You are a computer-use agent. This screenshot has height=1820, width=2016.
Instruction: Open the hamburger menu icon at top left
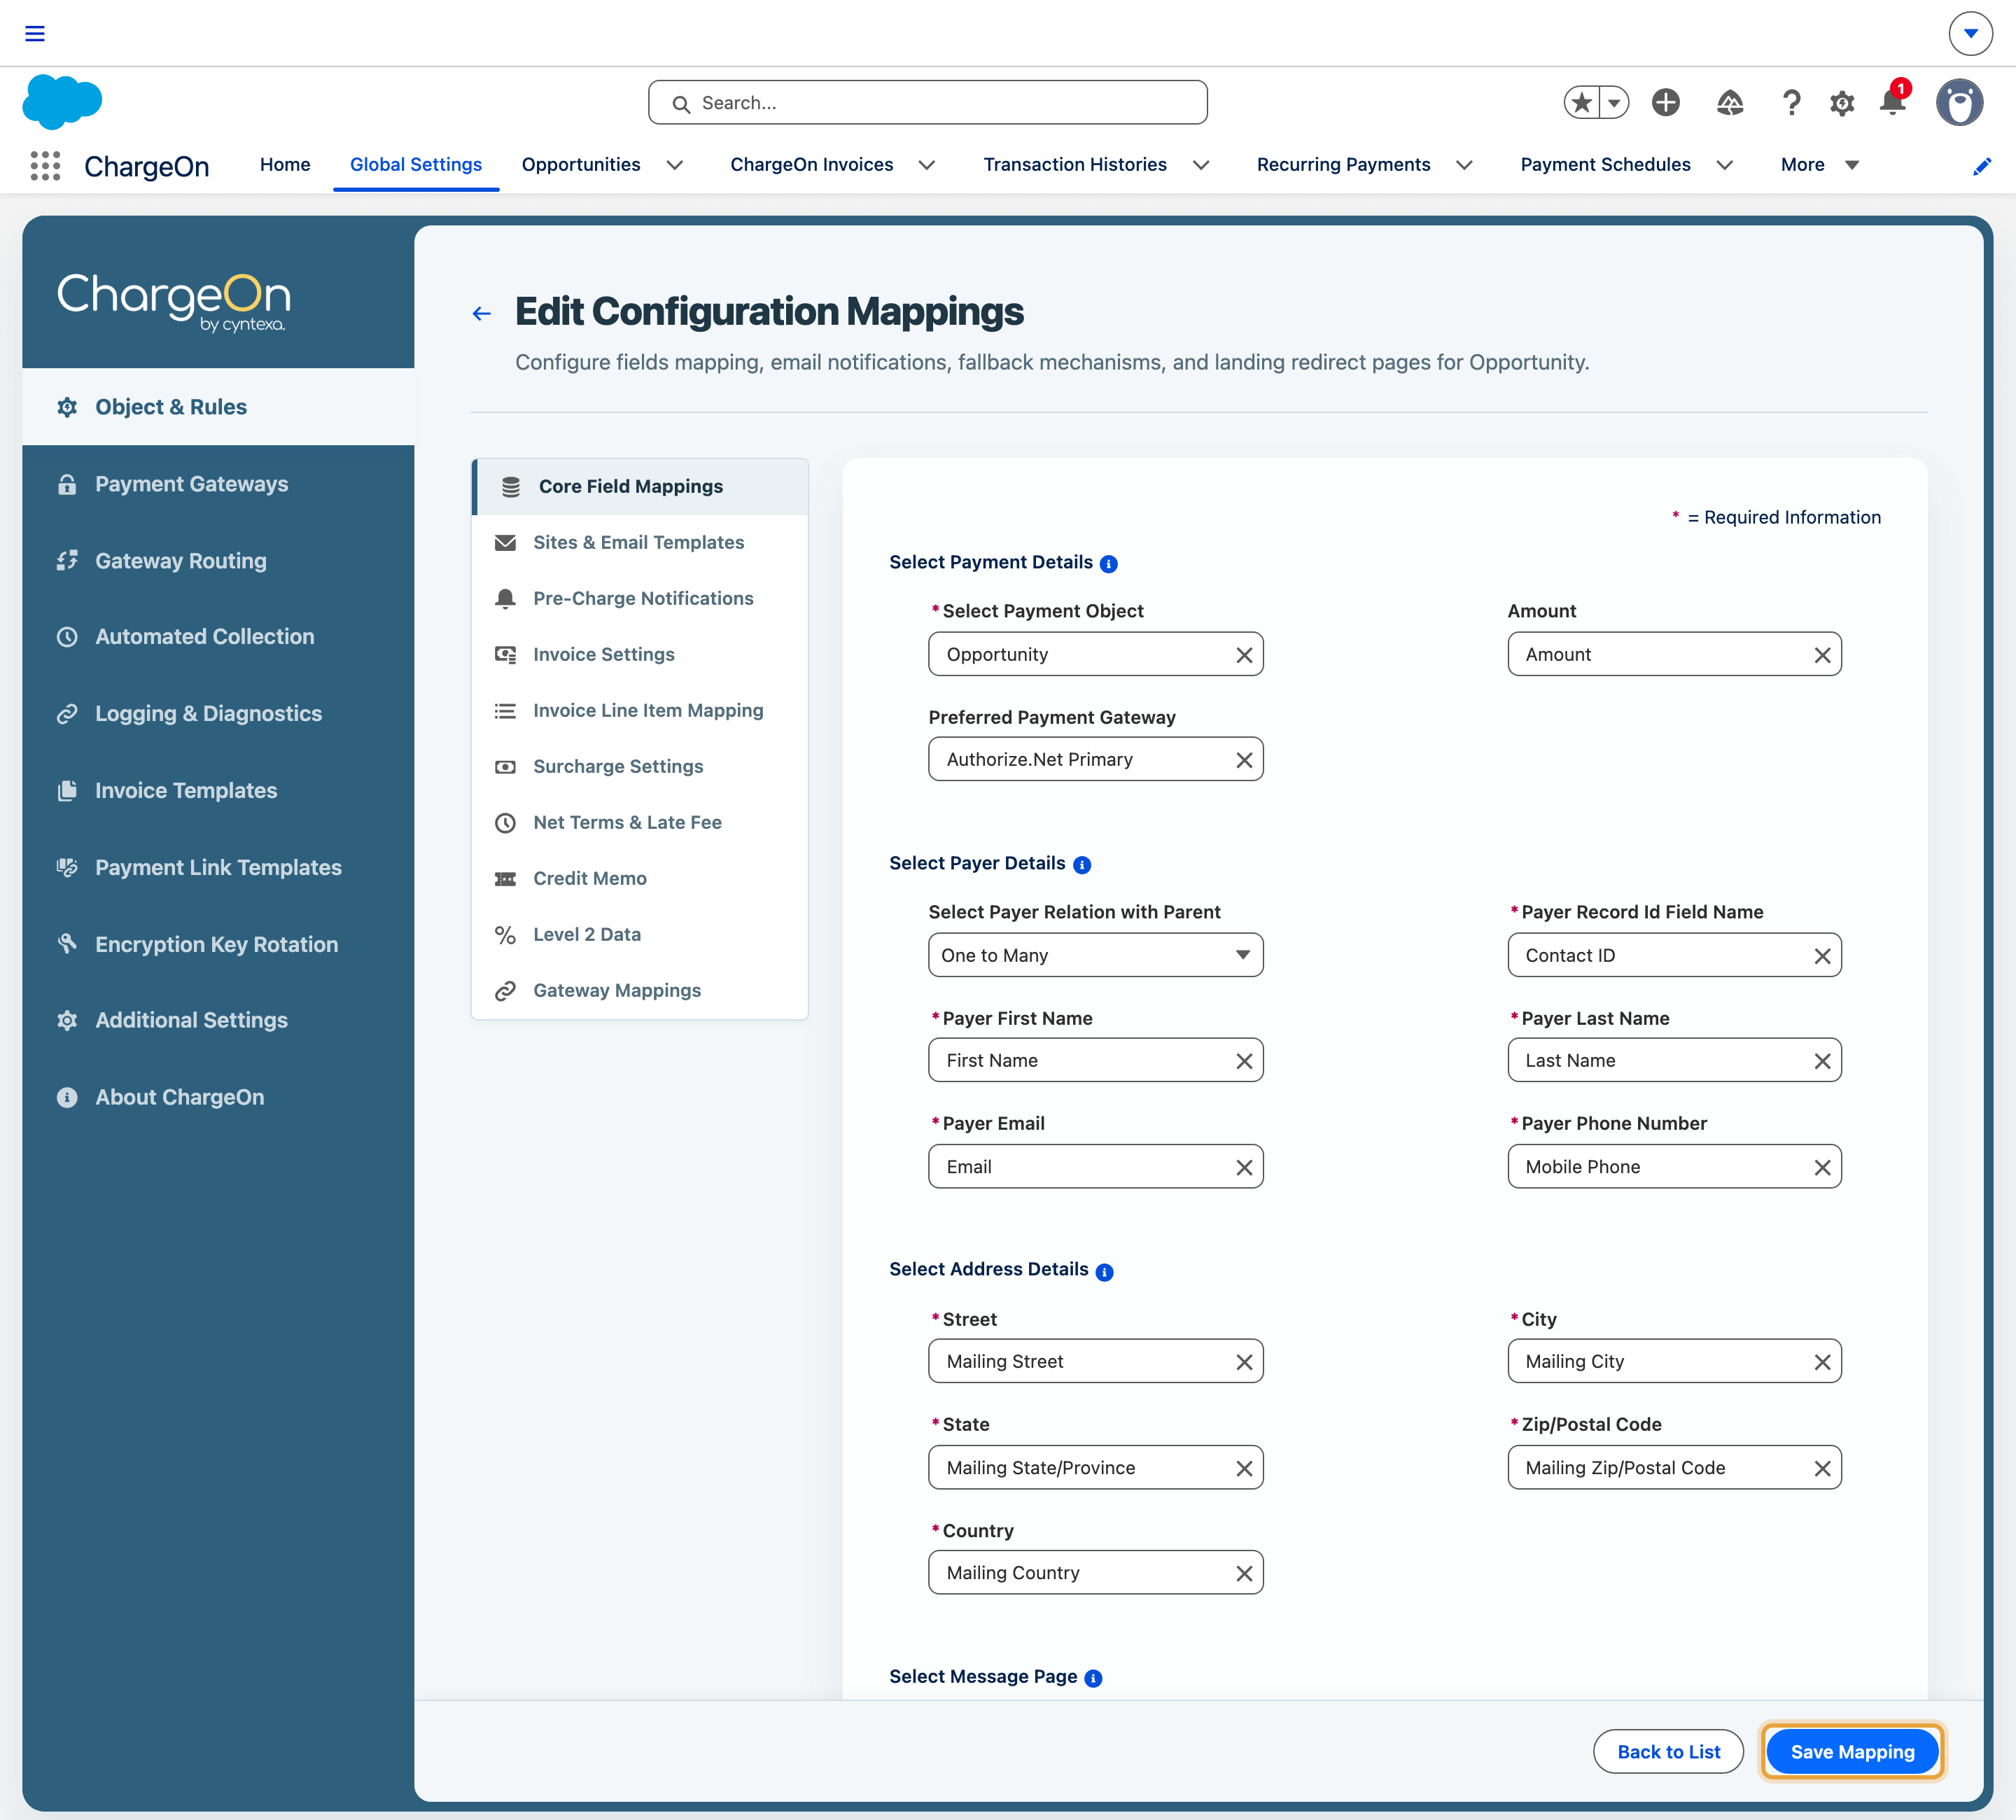[35, 33]
